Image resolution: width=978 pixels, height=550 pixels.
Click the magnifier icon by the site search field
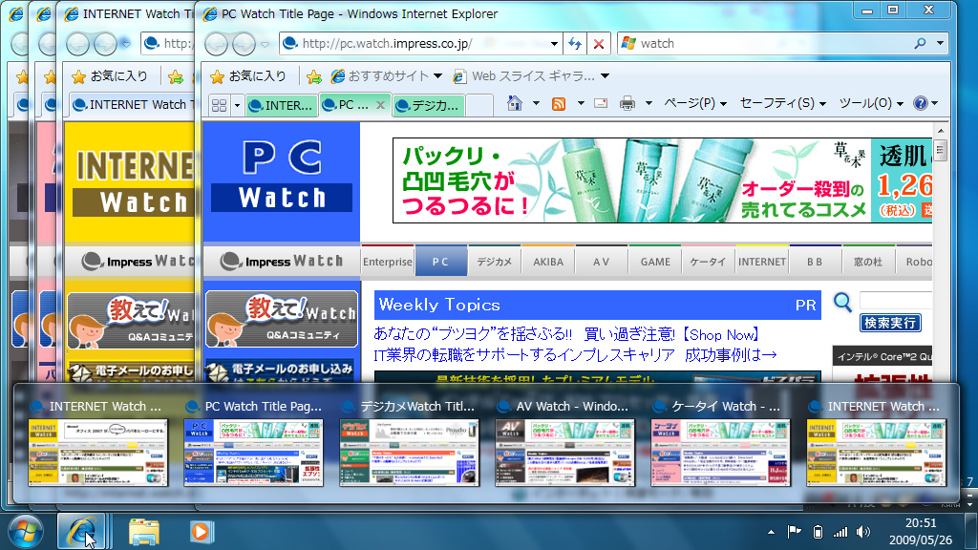tap(842, 303)
